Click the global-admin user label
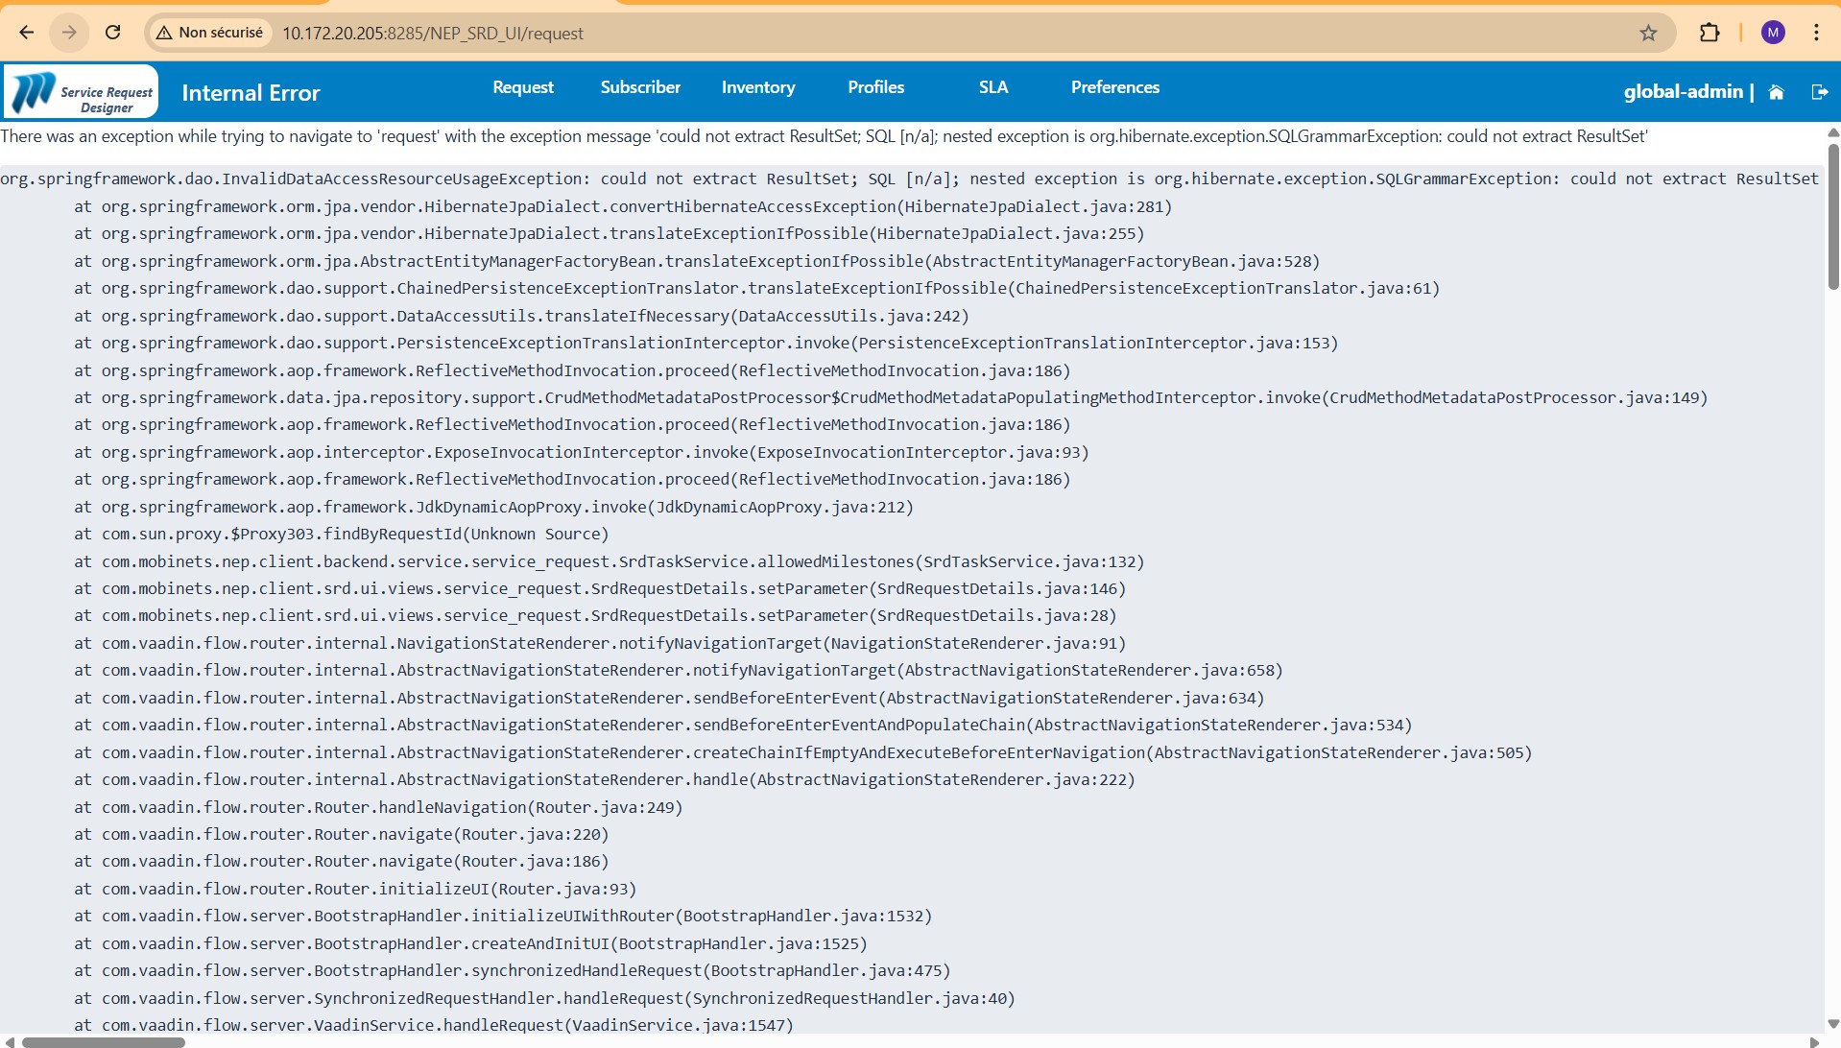This screenshot has height=1048, width=1841. [x=1683, y=92]
